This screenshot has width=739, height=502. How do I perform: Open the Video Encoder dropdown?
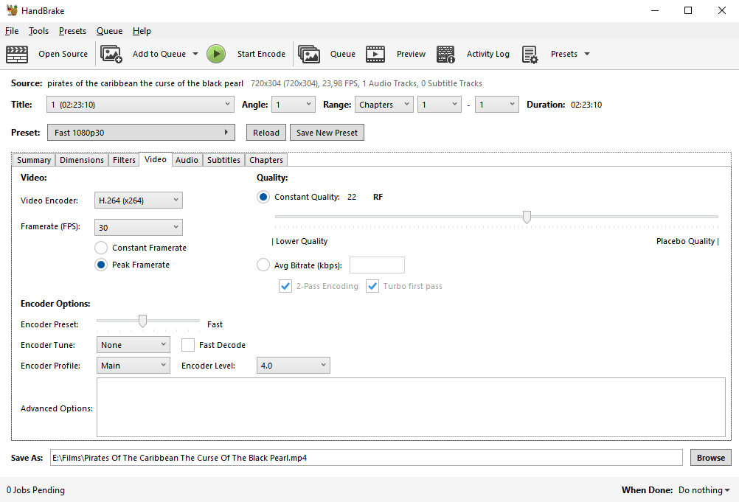coord(139,201)
